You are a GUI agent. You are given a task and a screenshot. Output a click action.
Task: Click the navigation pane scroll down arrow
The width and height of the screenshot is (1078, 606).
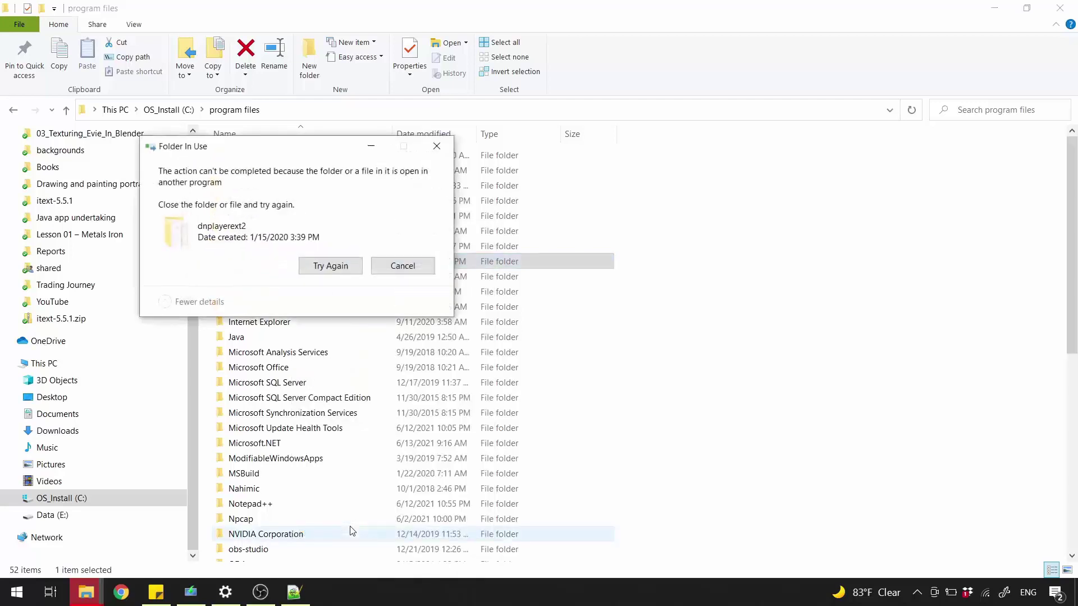193,555
